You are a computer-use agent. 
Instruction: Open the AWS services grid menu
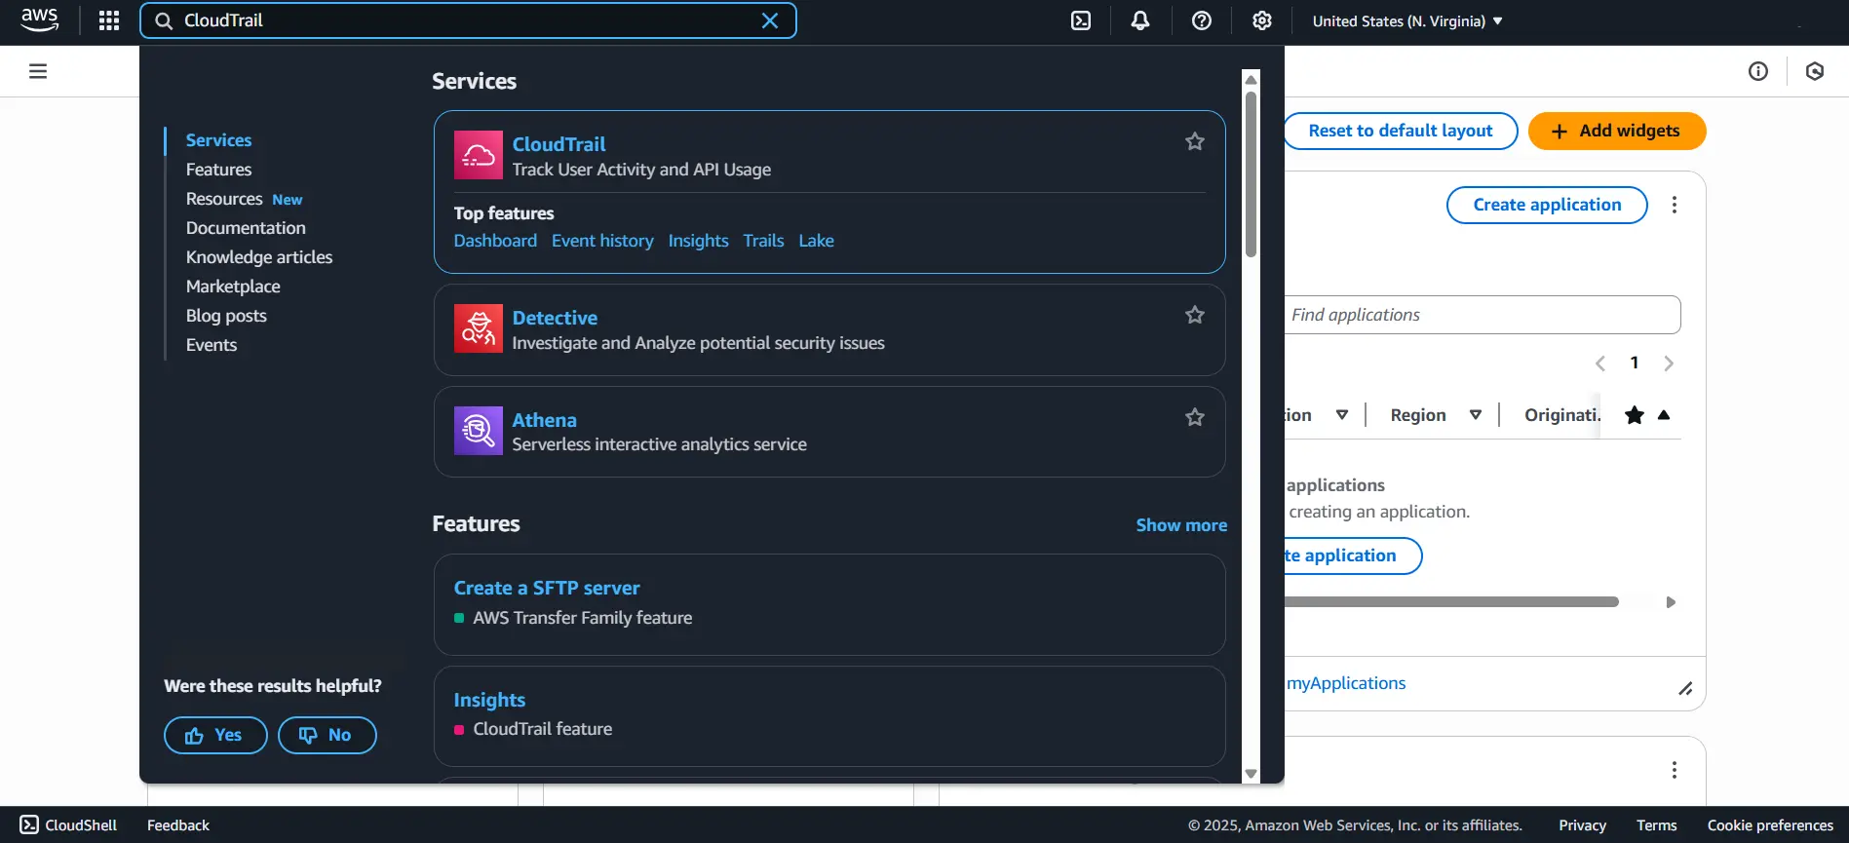[x=109, y=20]
